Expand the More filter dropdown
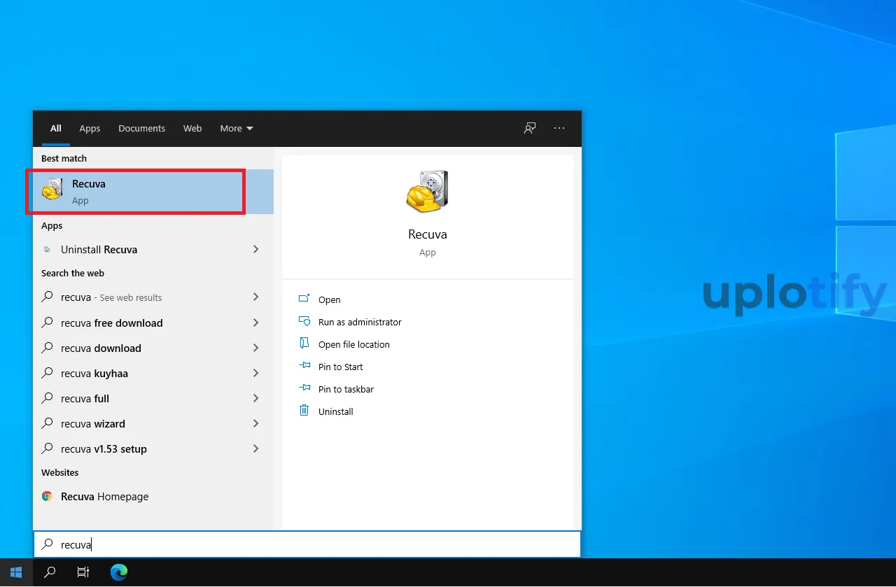 pyautogui.click(x=236, y=128)
